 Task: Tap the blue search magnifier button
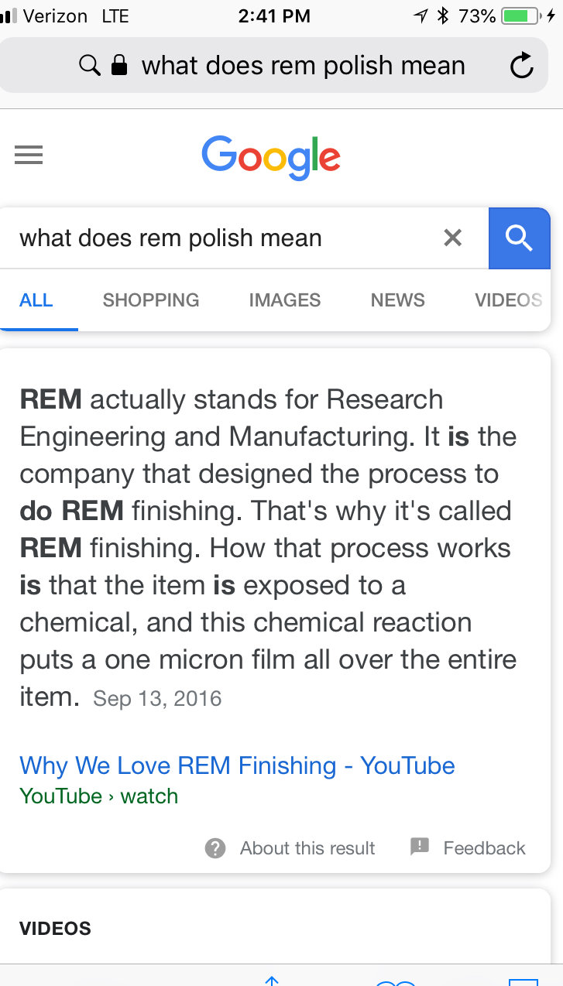(x=520, y=238)
